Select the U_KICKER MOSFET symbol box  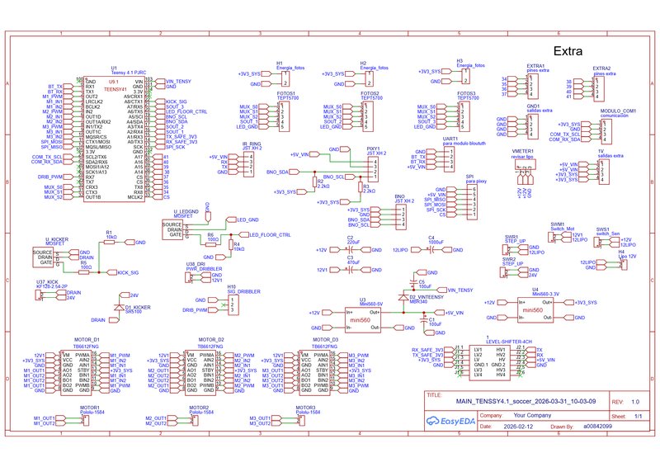click(43, 257)
